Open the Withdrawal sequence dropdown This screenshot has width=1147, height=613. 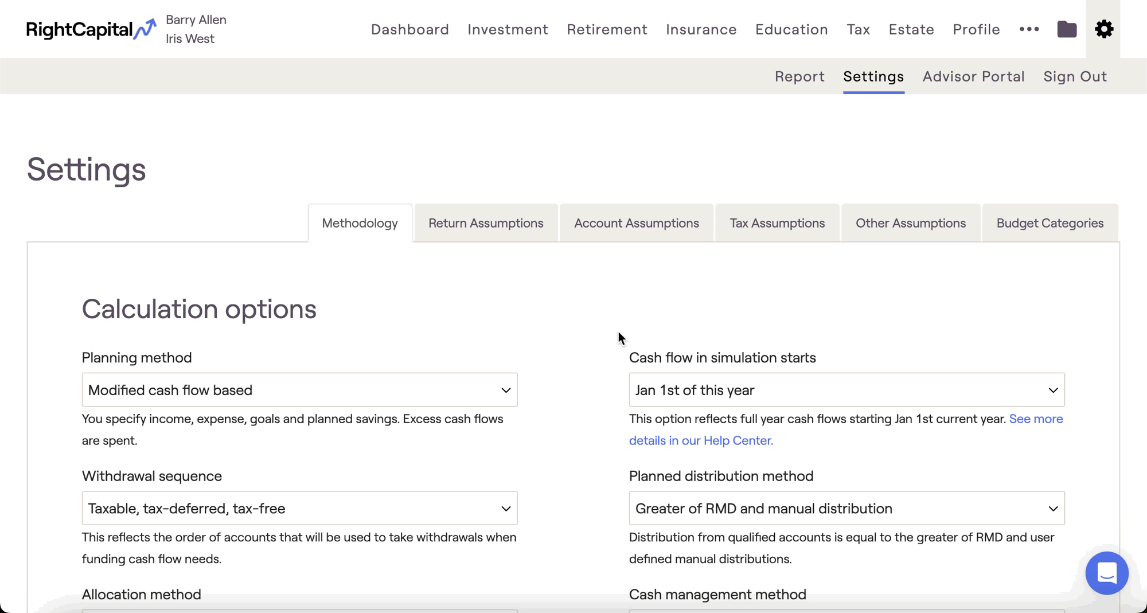click(299, 508)
